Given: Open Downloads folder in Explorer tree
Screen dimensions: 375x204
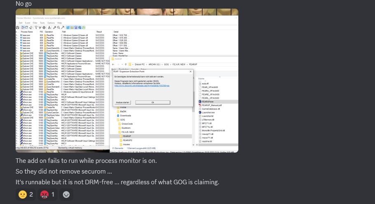Looking at the screenshot, I should click(125, 116).
